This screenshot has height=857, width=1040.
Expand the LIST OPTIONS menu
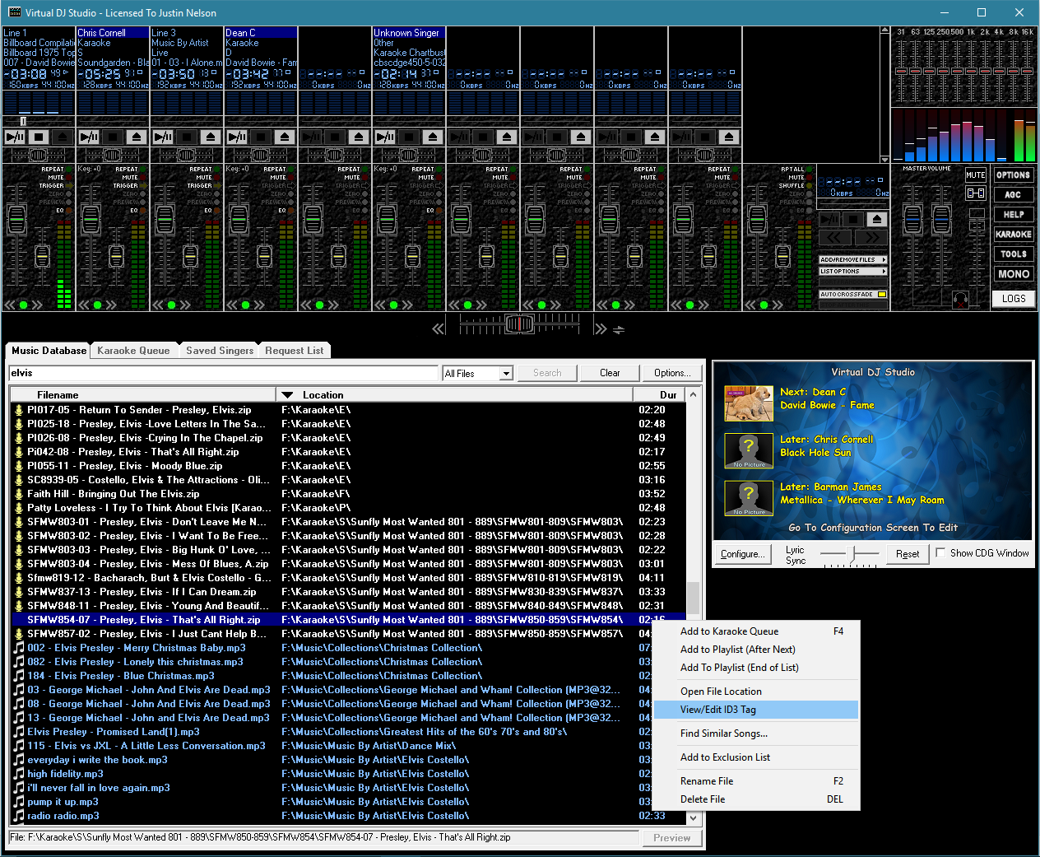[853, 271]
